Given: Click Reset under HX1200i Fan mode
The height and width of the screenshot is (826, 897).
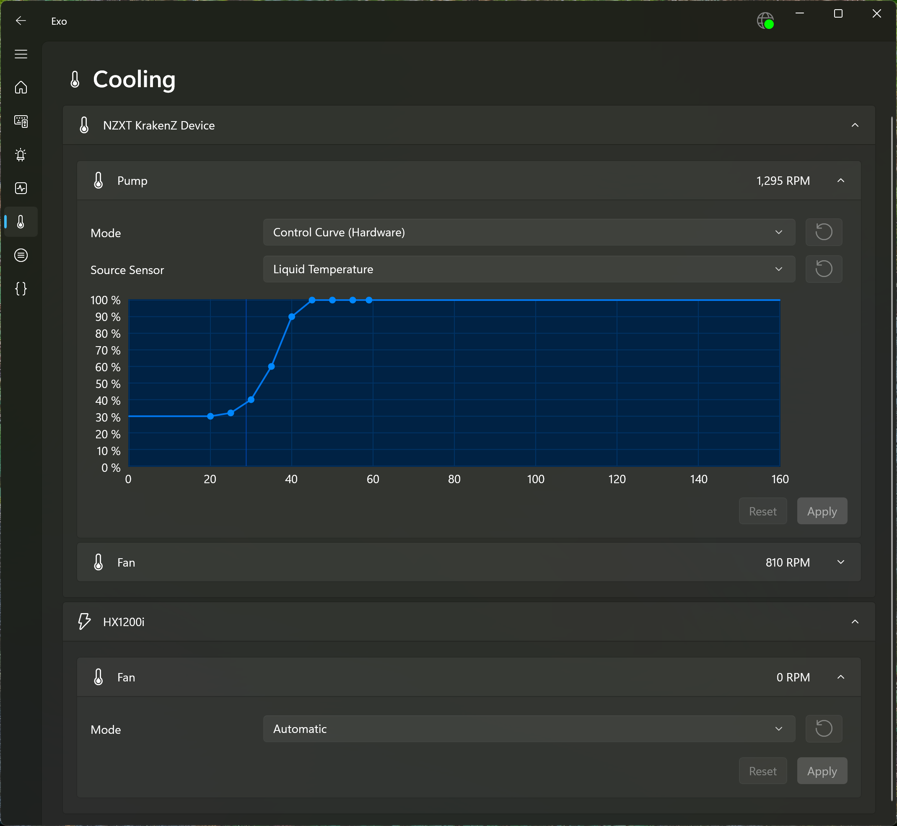Looking at the screenshot, I should click(x=762, y=771).
